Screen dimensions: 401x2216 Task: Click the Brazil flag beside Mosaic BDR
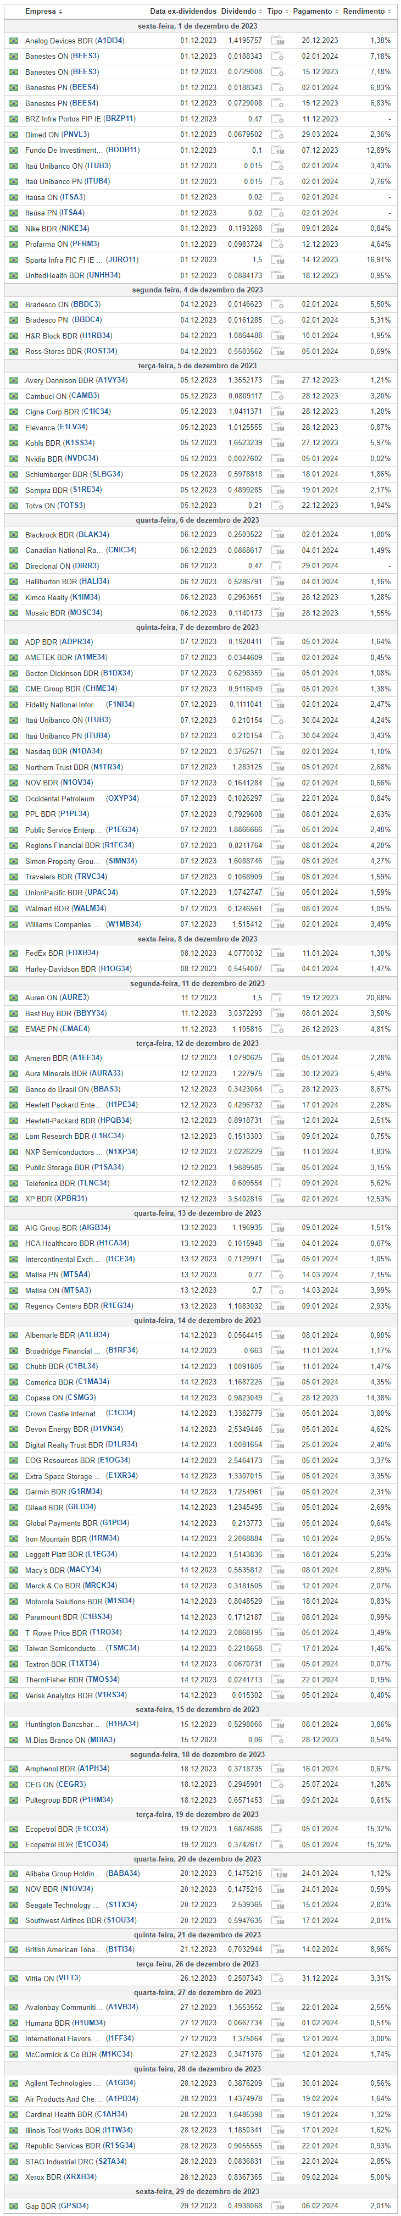(x=13, y=613)
